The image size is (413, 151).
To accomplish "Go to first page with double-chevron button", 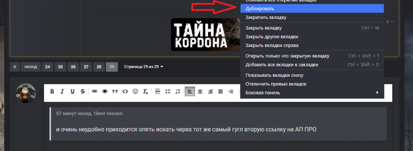I will point(15,67).
